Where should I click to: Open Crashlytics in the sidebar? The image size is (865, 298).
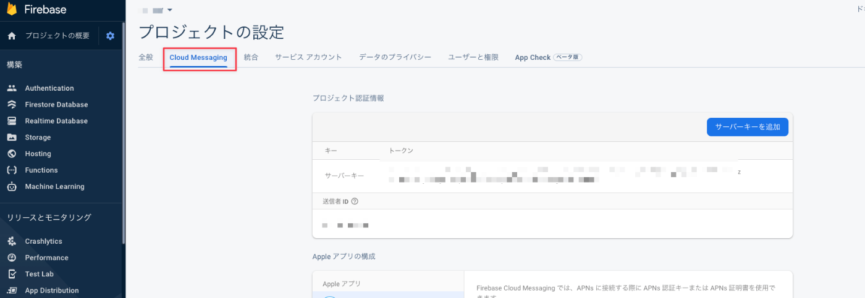pyautogui.click(x=43, y=241)
